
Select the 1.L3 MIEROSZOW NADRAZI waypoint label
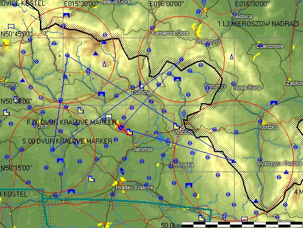tap(258, 24)
